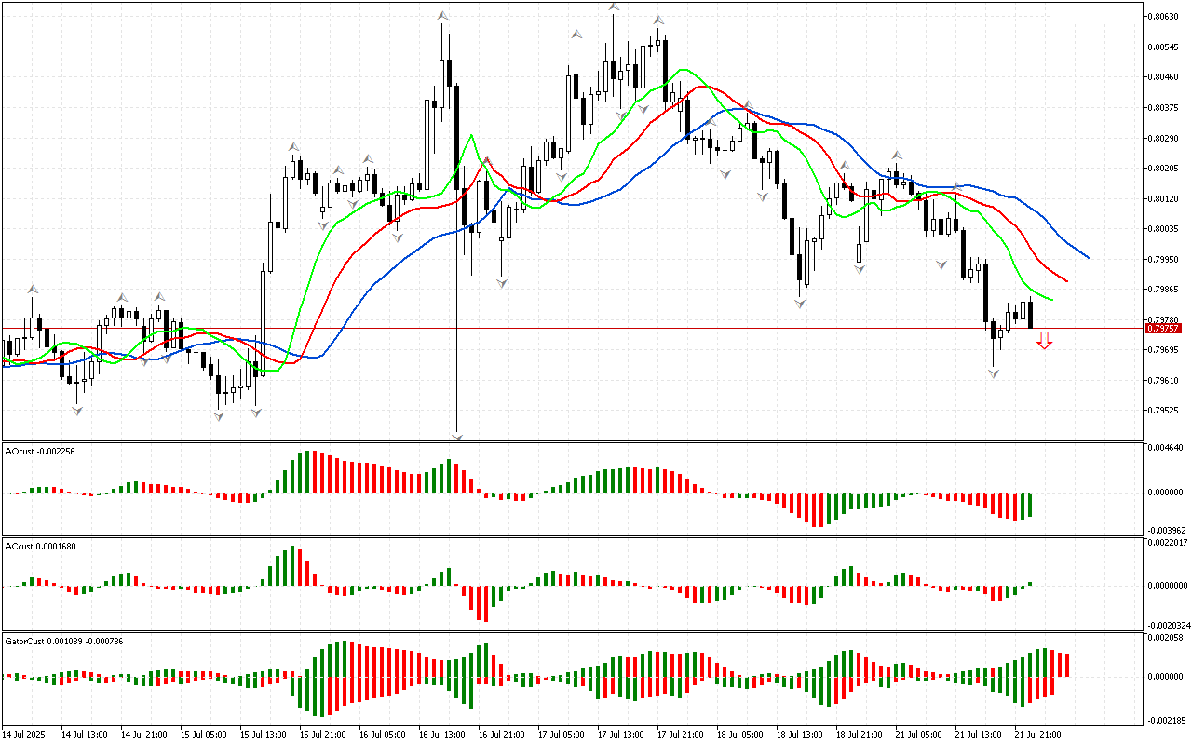The image size is (1192, 745).
Task: Select the green Alligator lips line's right end
Action: pos(1050,300)
